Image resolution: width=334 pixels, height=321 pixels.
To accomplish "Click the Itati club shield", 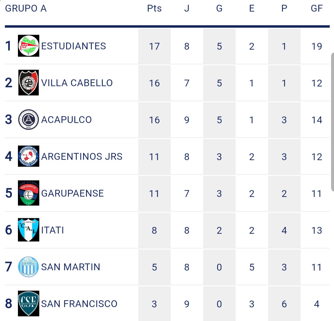I will [28, 230].
